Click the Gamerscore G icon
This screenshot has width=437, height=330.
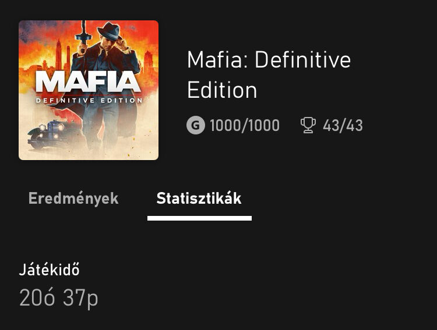point(196,125)
